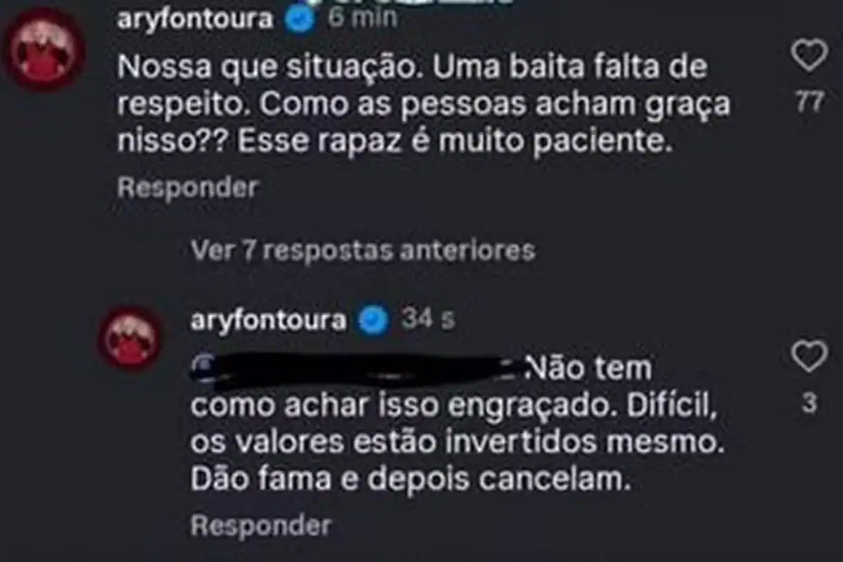Click the verified badge next to 34 s
This screenshot has height=562, width=843.
pyautogui.click(x=372, y=321)
